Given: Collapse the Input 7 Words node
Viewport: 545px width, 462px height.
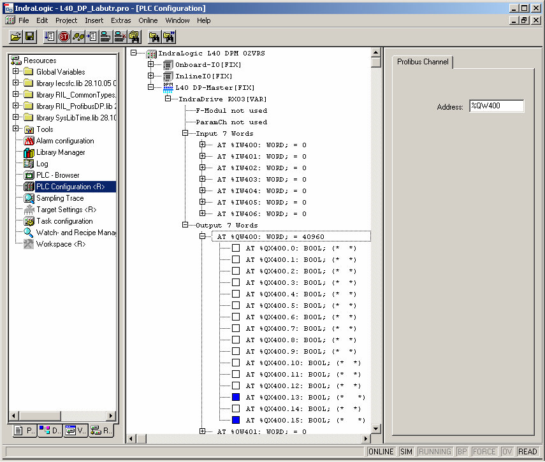Looking at the screenshot, I should (x=185, y=133).
